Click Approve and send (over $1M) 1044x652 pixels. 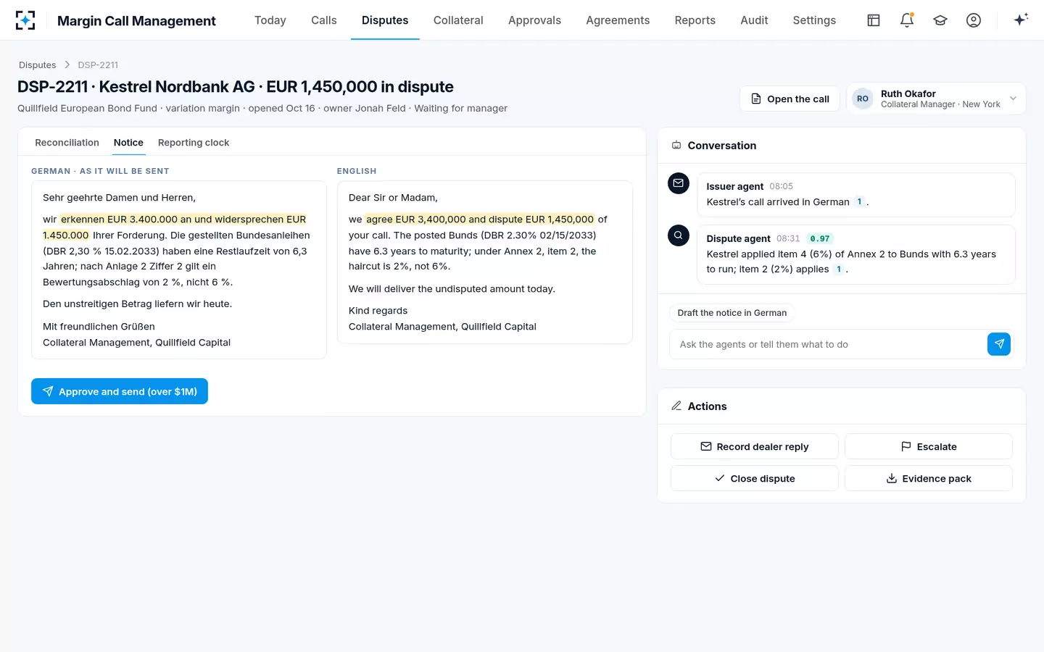(x=120, y=391)
